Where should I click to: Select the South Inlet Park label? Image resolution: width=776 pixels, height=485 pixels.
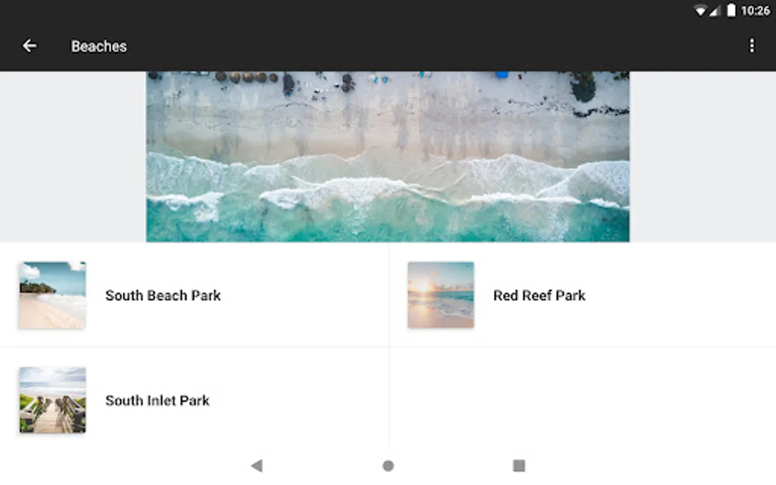(x=157, y=400)
